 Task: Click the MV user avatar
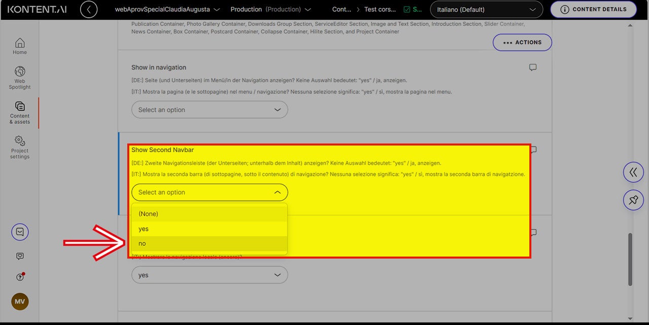tap(20, 301)
